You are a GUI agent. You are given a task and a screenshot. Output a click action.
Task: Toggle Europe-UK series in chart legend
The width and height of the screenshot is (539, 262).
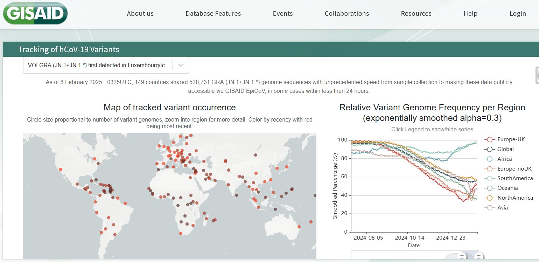pos(511,139)
